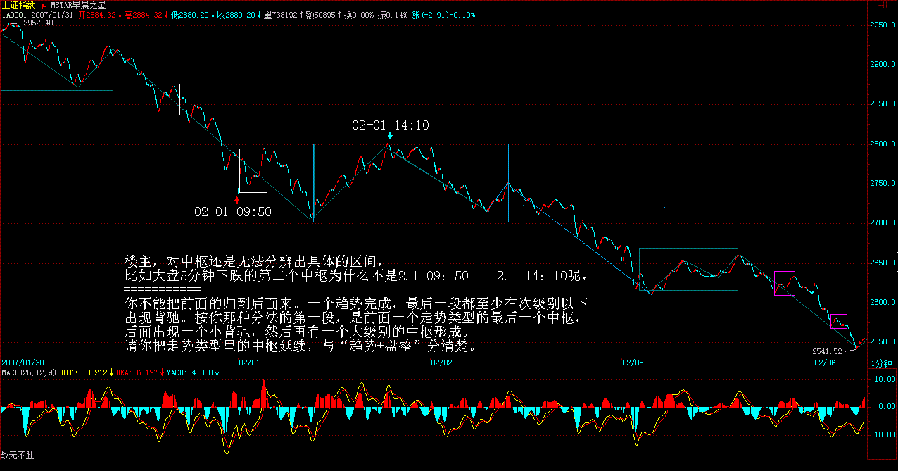Click the 2007/01/30 start date label
Screen dimensions: 898x471
(x=22, y=363)
